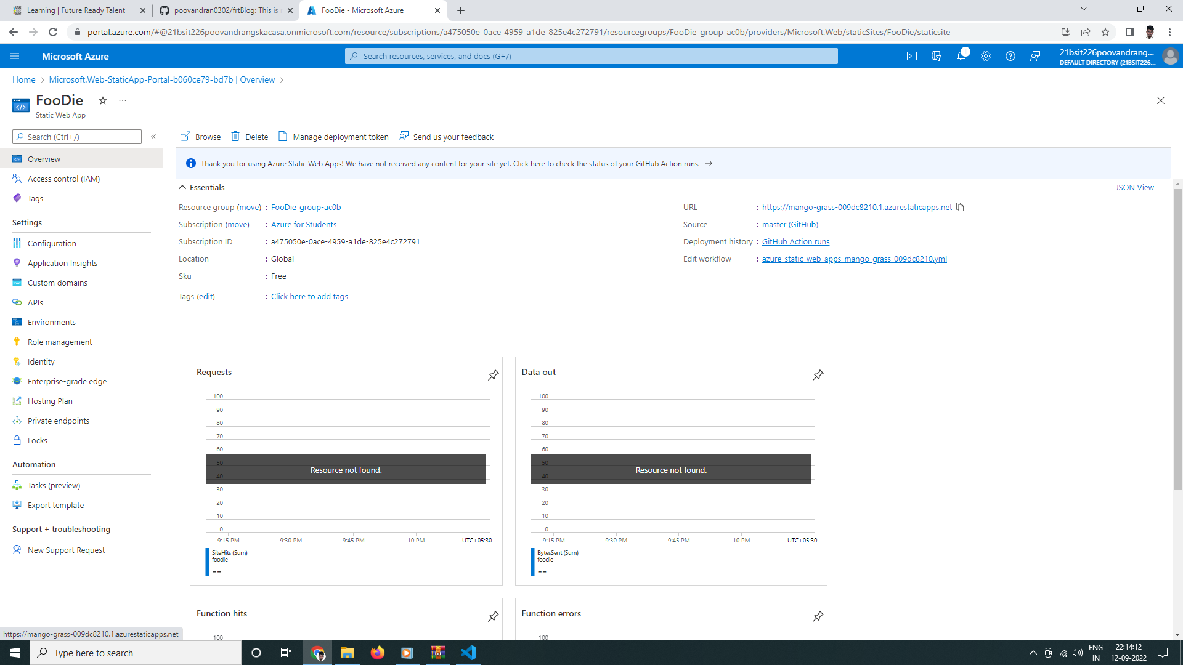The height and width of the screenshot is (665, 1183).
Task: Pin the Function errors chart
Action: [x=818, y=616]
